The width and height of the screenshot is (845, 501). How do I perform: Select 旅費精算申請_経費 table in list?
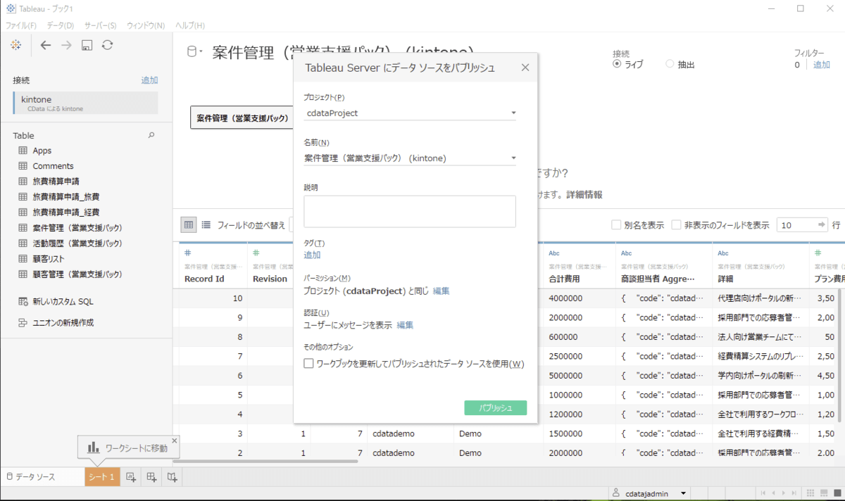pos(66,213)
